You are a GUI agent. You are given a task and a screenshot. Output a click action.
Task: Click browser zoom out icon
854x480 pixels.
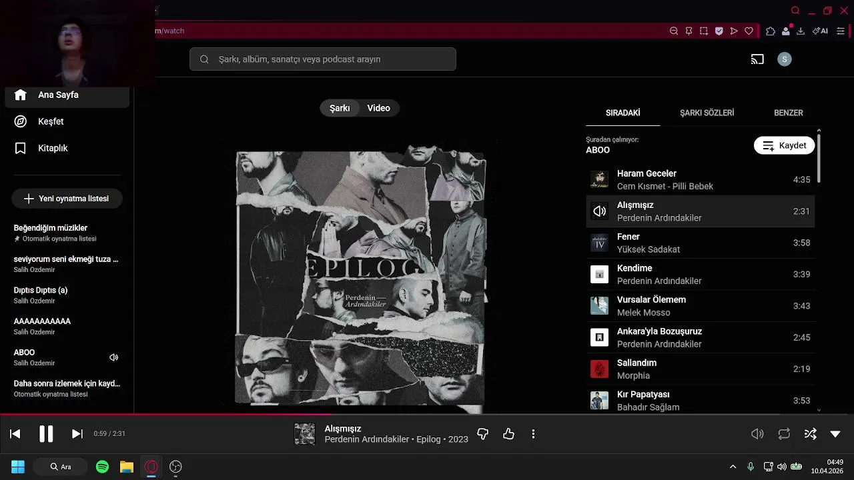click(x=674, y=31)
